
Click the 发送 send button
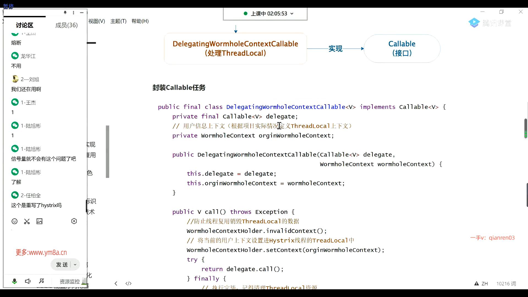[x=62, y=265]
